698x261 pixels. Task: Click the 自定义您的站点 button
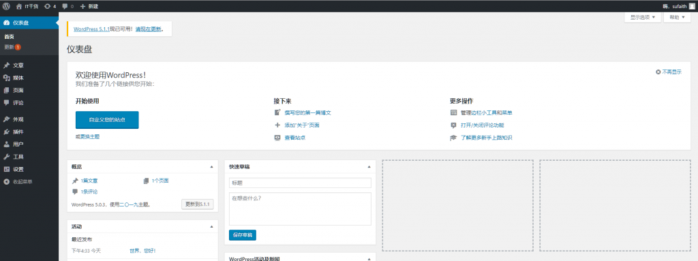pos(107,120)
